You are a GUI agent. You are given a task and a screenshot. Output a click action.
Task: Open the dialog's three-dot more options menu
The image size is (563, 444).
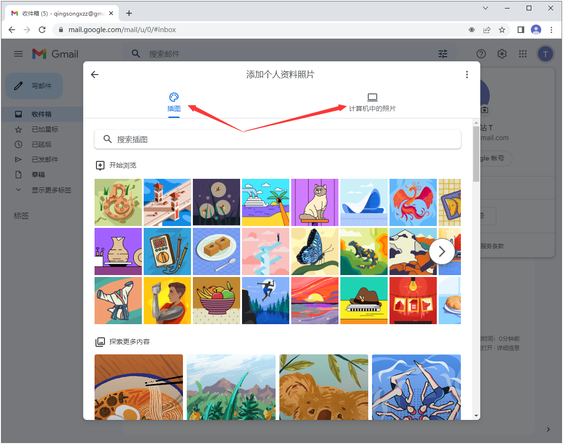click(x=467, y=75)
